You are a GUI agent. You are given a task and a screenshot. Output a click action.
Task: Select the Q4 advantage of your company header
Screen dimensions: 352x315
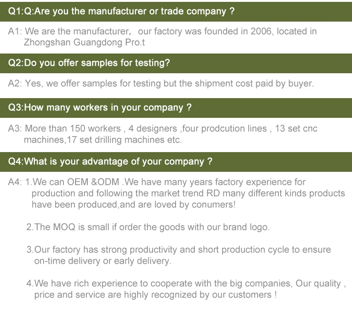(x=176, y=162)
